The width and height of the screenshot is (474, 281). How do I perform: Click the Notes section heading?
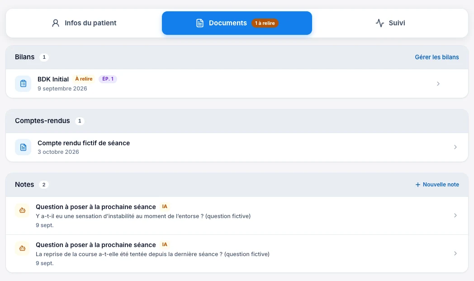24,185
